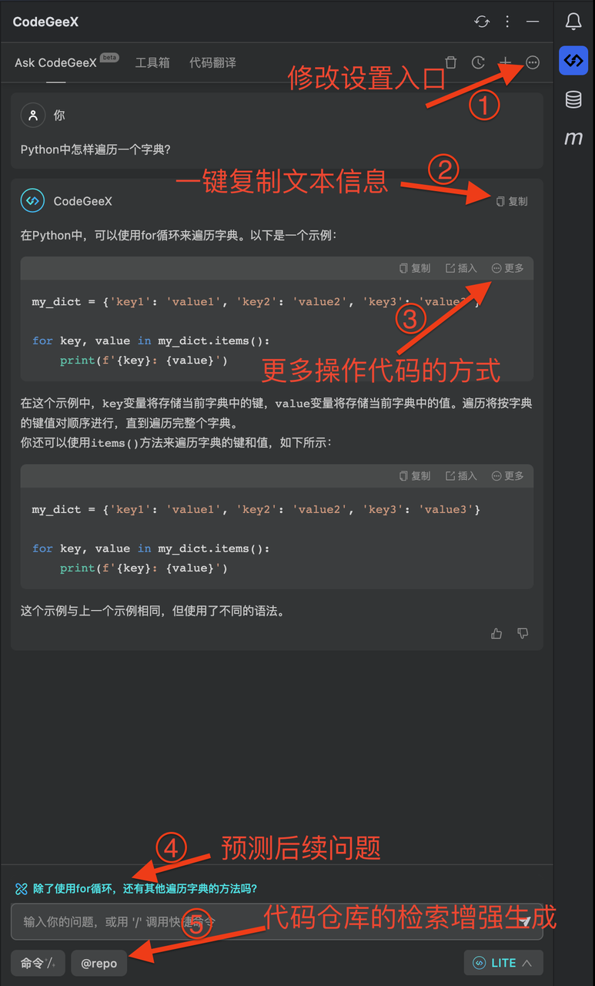Click the closing sentence 这个示例与上一个示例相同
This screenshot has height=986, width=595.
(x=153, y=612)
